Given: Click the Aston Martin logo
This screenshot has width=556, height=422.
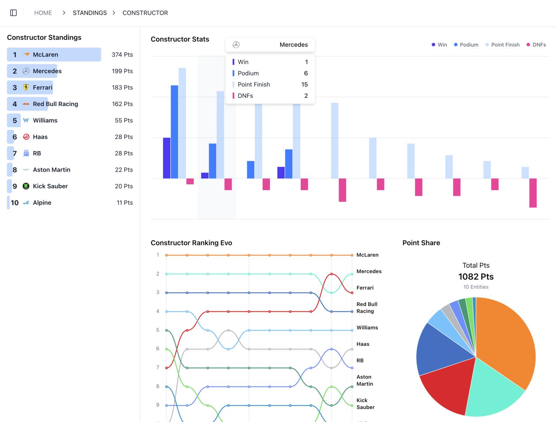Looking at the screenshot, I should tap(26, 170).
